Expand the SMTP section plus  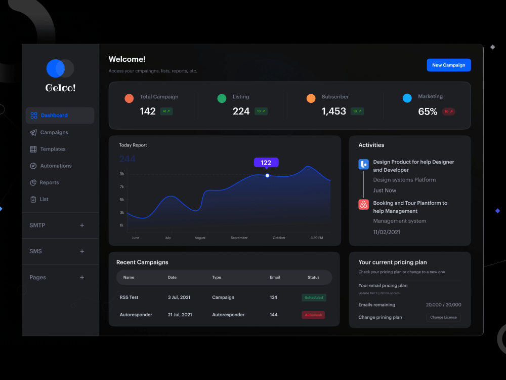82,225
